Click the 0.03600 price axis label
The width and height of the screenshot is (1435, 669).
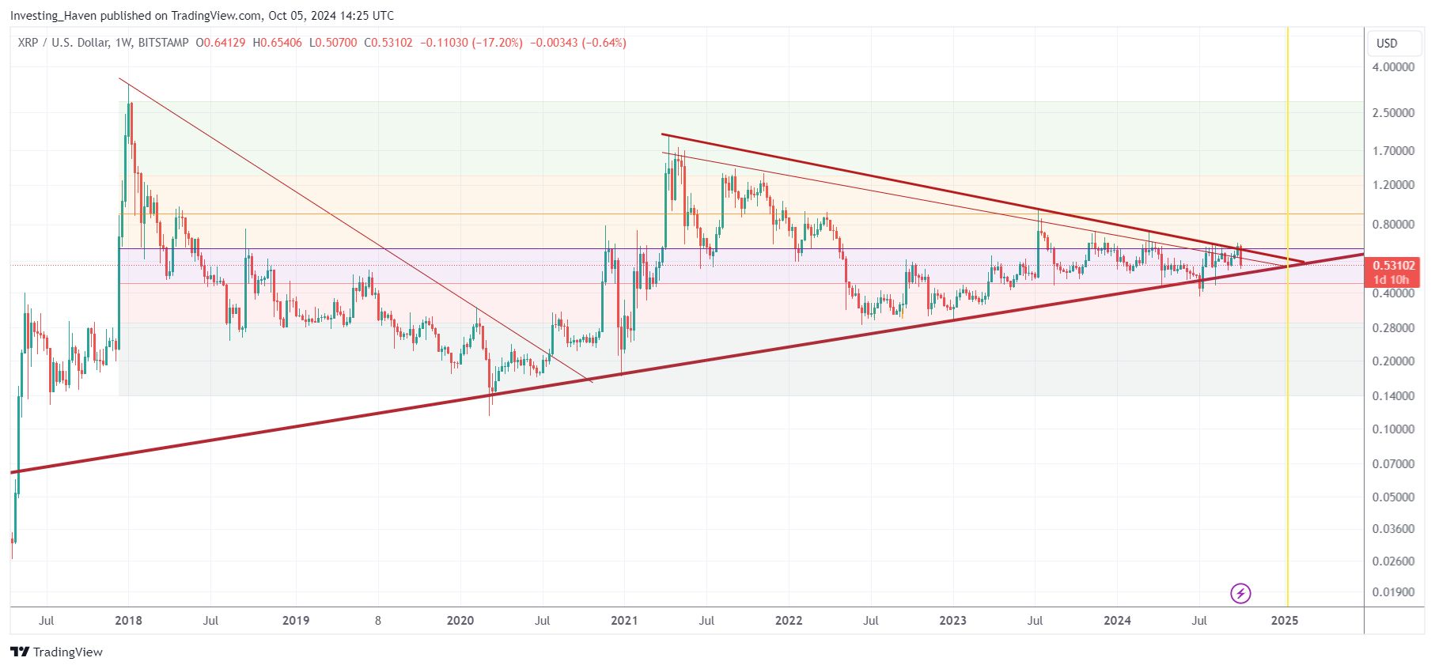[1393, 529]
